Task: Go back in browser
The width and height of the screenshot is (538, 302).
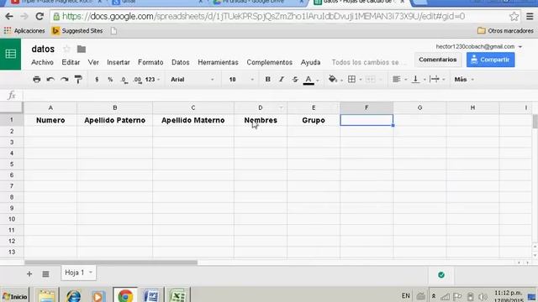Action: click(x=9, y=16)
